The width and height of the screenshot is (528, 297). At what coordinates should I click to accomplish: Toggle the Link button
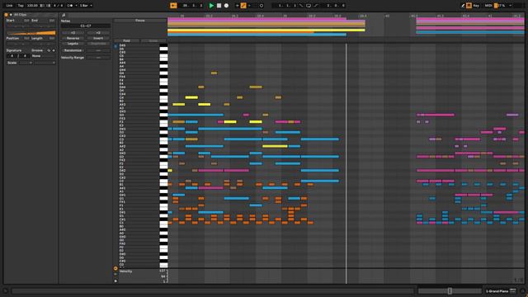(9, 6)
